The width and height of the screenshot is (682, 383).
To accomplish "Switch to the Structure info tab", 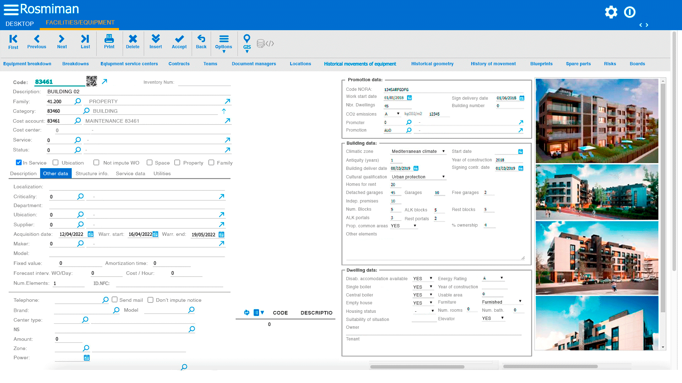I will (x=92, y=173).
